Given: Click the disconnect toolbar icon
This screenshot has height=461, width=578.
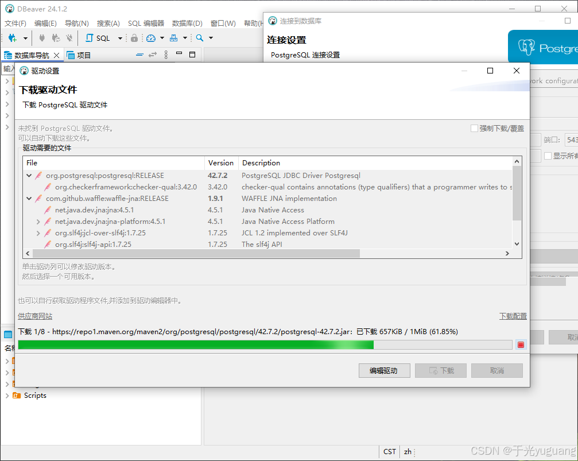Looking at the screenshot, I should pyautogui.click(x=69, y=38).
